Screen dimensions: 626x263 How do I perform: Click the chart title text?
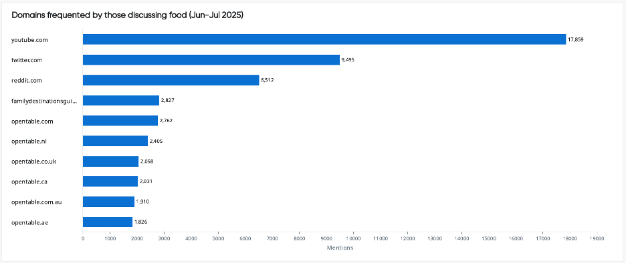[127, 15]
